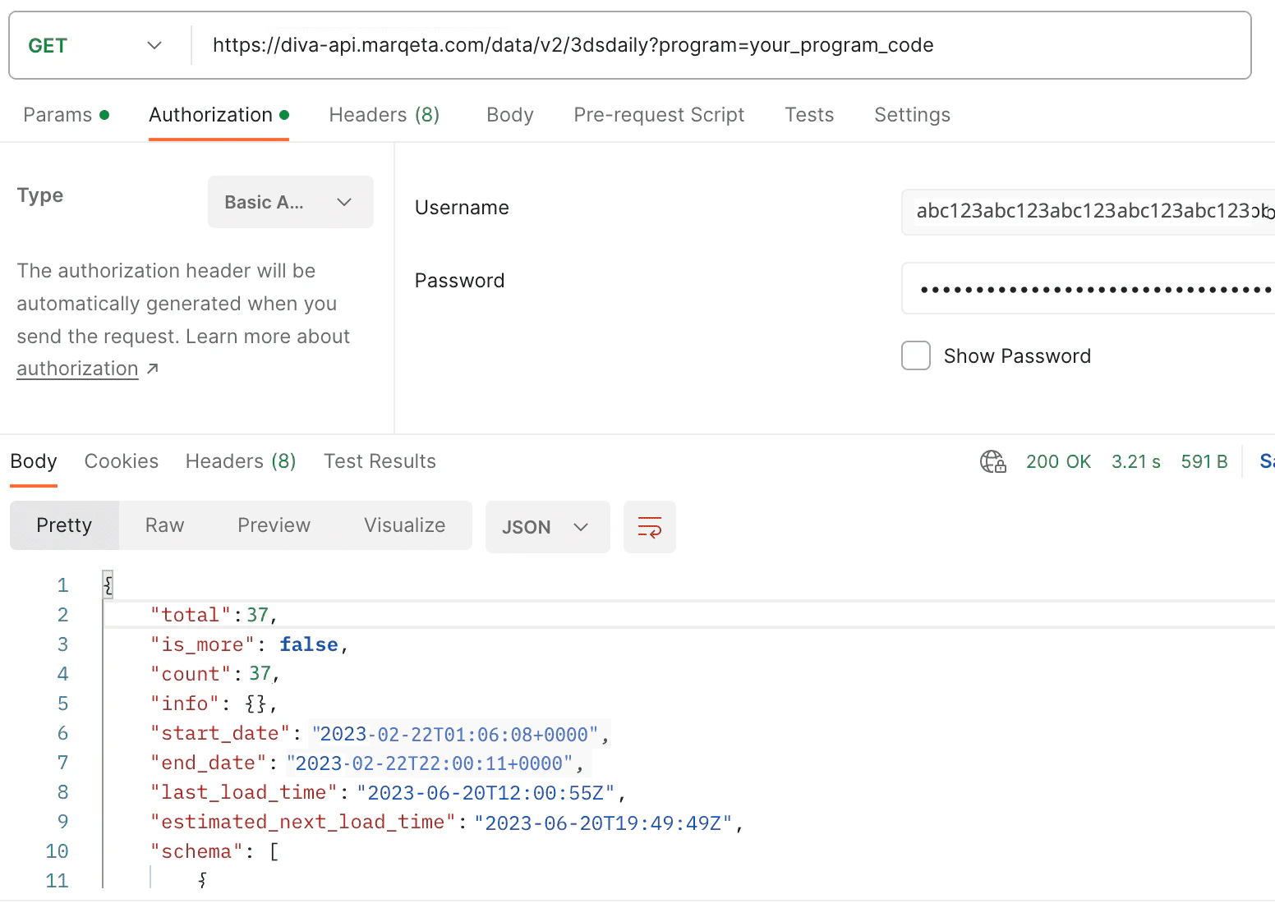
Task: Click the "schema" key on line 10
Action: (197, 851)
